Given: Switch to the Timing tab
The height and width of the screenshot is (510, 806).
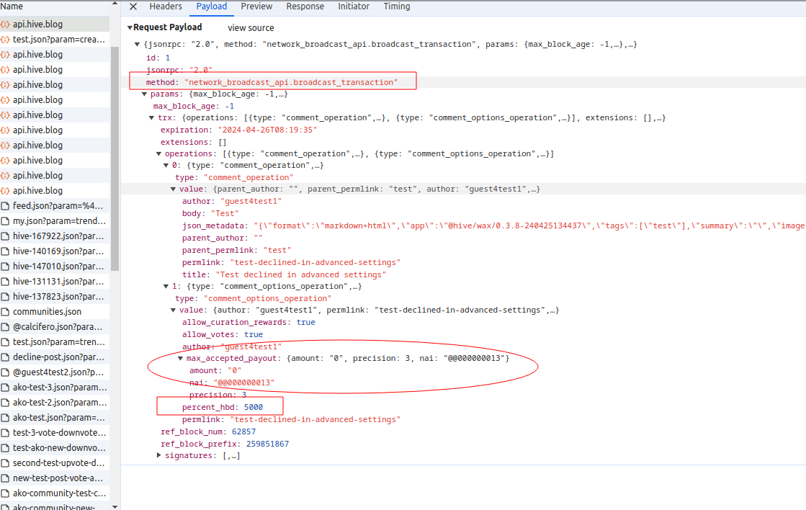Looking at the screenshot, I should [x=396, y=6].
